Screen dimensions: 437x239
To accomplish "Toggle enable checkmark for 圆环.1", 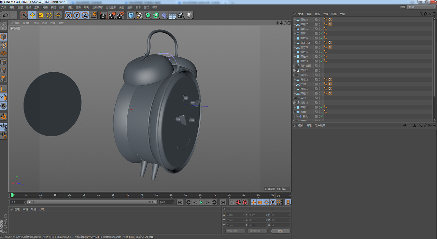I will [321, 29].
